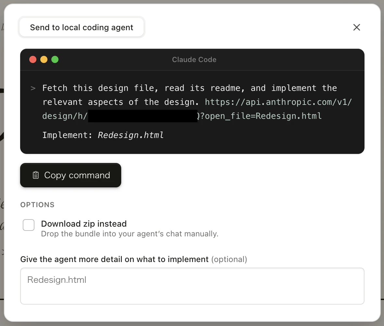This screenshot has height=326, width=384.
Task: Click the red dot in the terminal header
Action: pyautogui.click(x=33, y=59)
